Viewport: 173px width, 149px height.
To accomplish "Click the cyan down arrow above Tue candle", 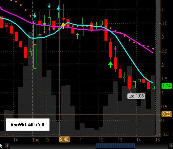I will [35, 15].
